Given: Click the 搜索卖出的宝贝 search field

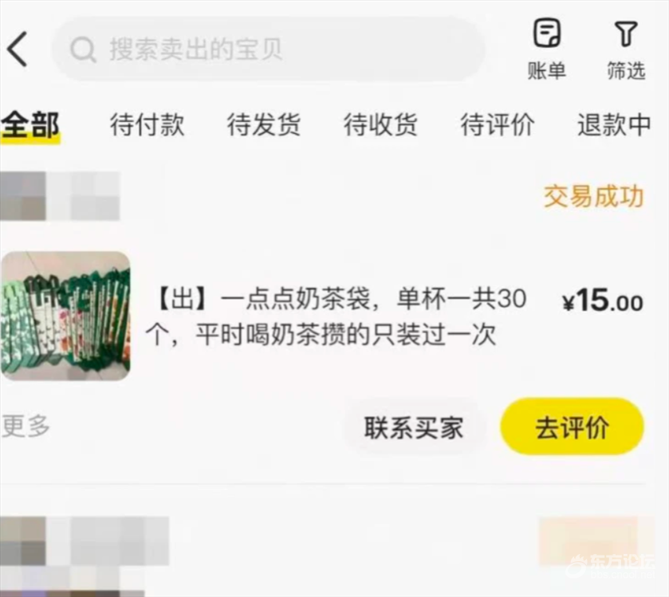Looking at the screenshot, I should coord(269,49).
